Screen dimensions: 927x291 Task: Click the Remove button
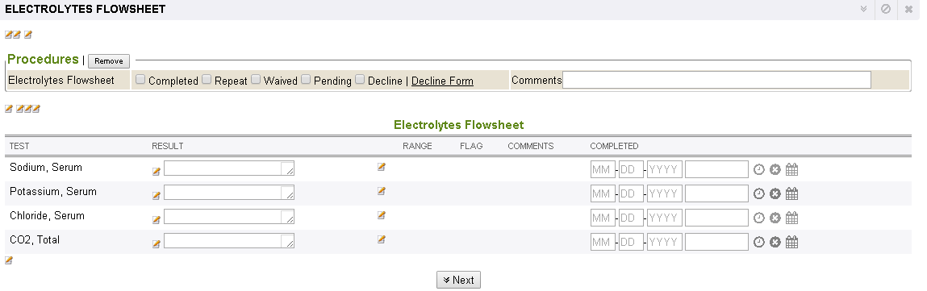tap(109, 60)
